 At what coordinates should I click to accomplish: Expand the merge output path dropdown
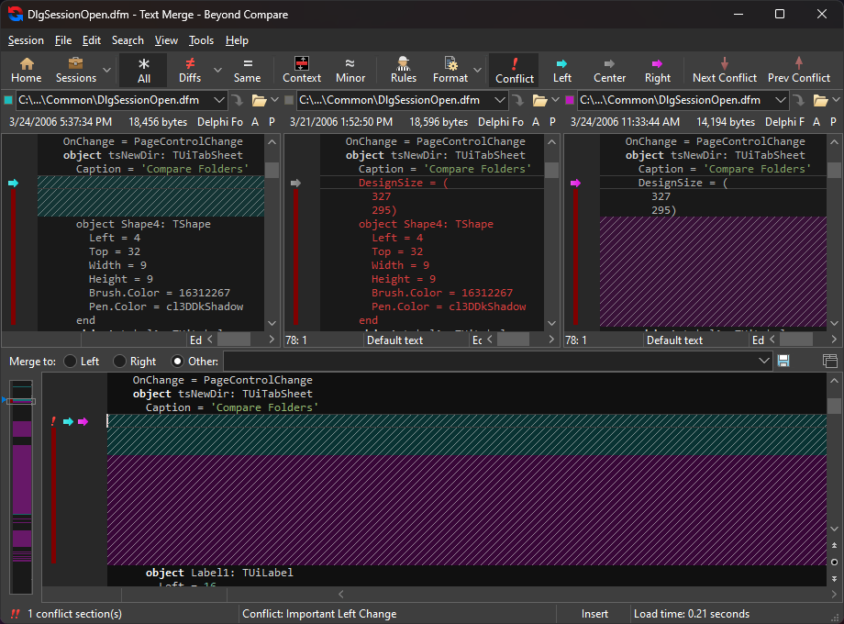pyautogui.click(x=763, y=362)
